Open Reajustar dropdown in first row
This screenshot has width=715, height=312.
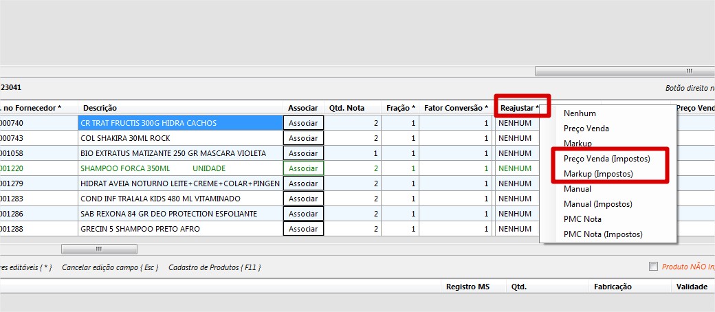click(x=516, y=123)
